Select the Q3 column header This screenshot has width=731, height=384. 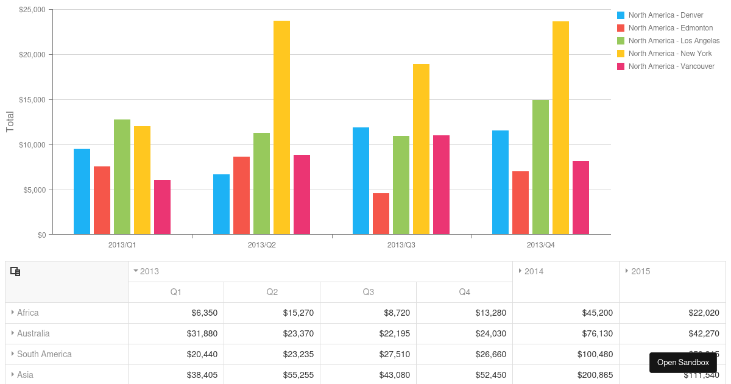[368, 292]
